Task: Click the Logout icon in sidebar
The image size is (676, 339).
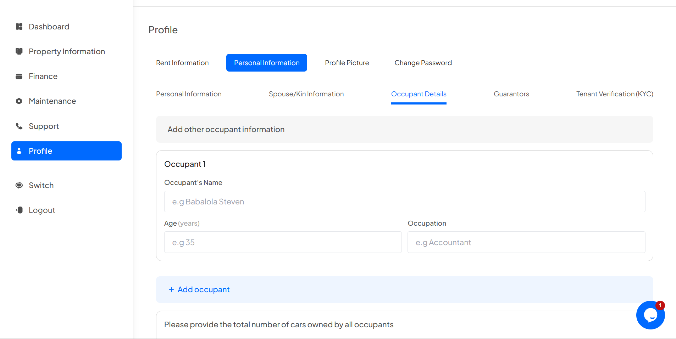Action: (x=19, y=210)
